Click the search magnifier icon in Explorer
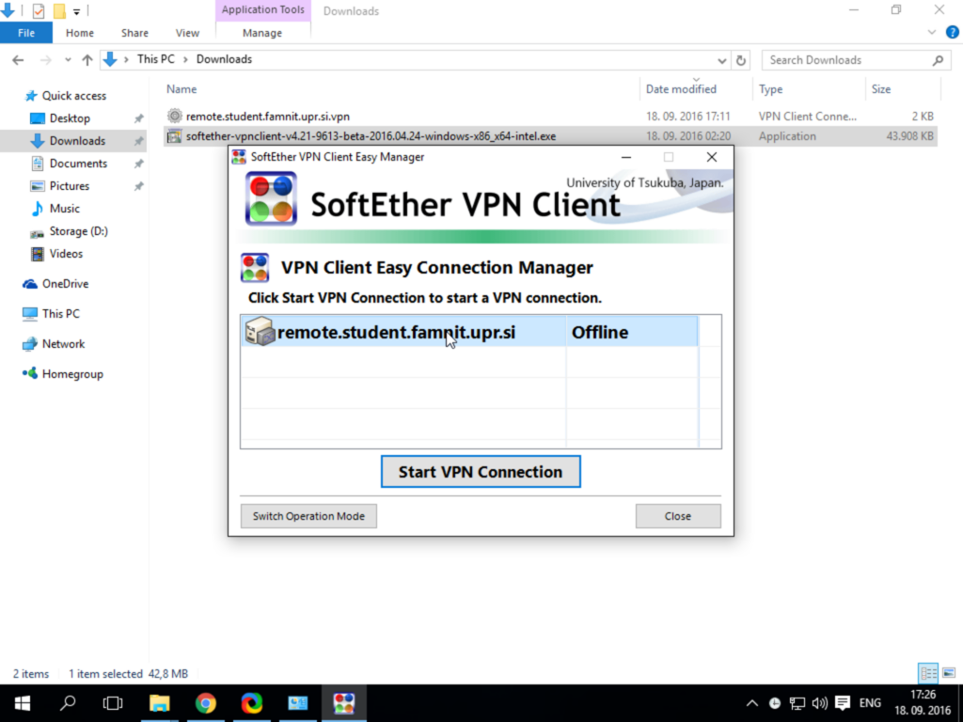Screen dimensions: 963x722 point(938,60)
